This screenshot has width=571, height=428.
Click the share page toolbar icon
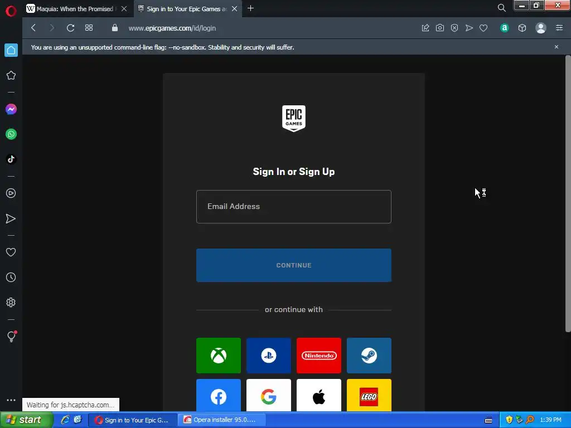point(425,28)
